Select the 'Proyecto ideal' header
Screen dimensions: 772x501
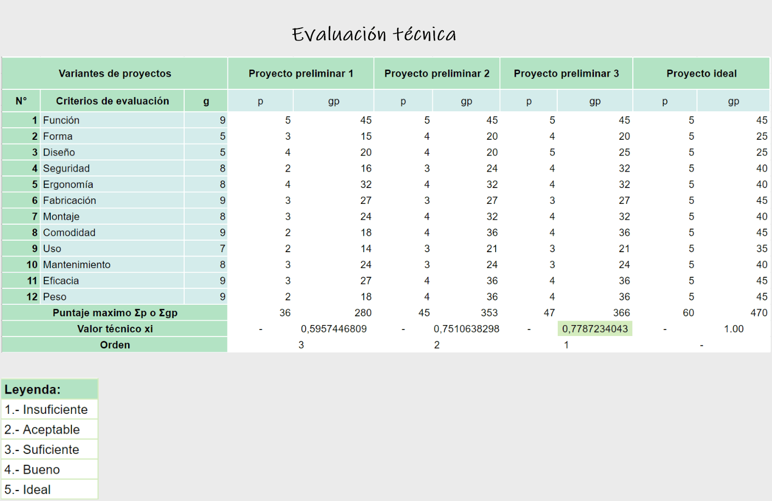pos(701,73)
